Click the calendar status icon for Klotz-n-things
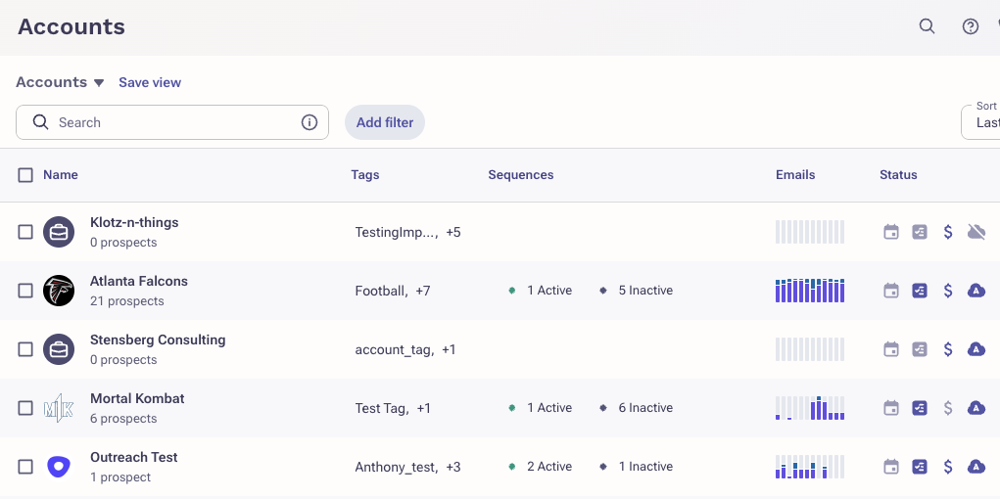 coord(891,232)
